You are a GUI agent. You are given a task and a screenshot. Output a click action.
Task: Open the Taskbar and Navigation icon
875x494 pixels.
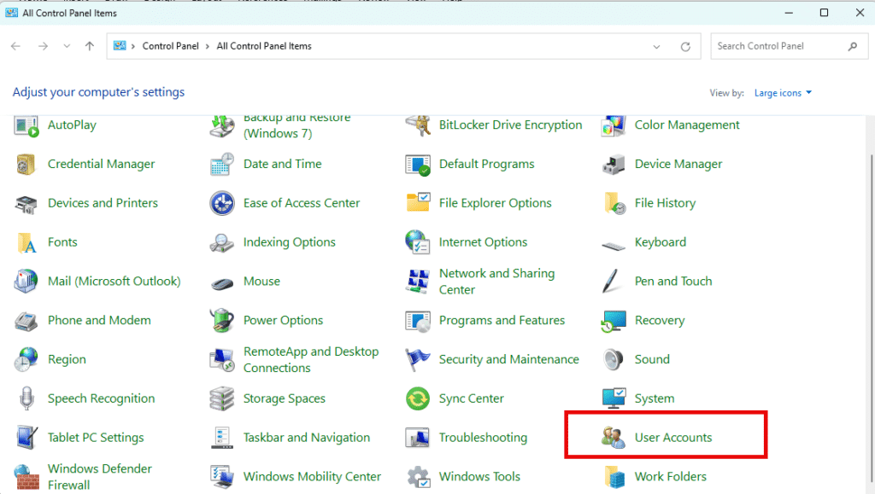pyautogui.click(x=221, y=438)
